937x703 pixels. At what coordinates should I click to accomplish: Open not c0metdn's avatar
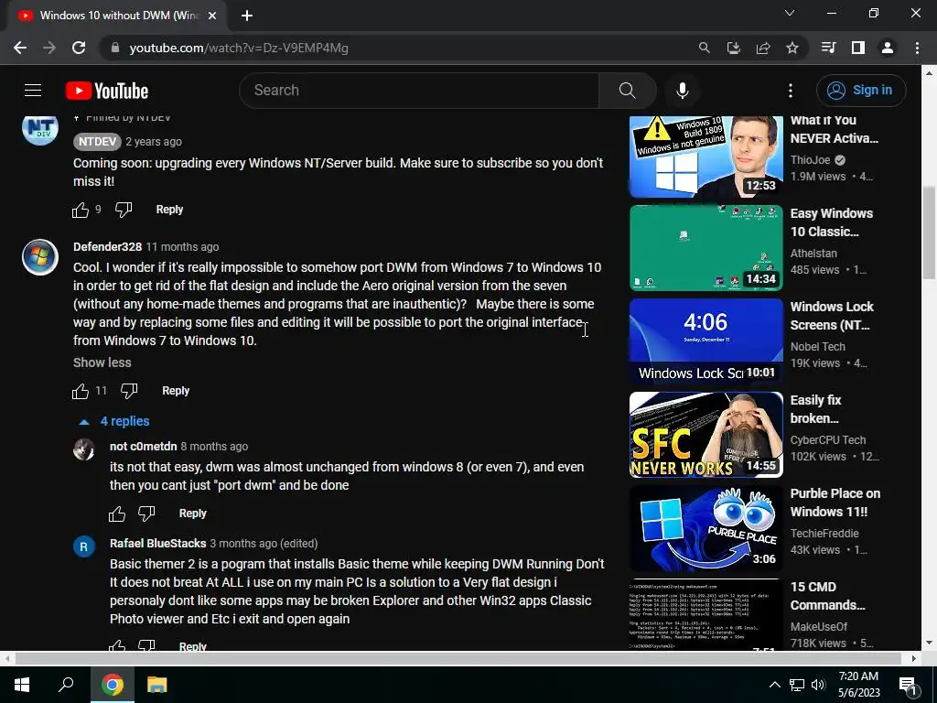(83, 449)
